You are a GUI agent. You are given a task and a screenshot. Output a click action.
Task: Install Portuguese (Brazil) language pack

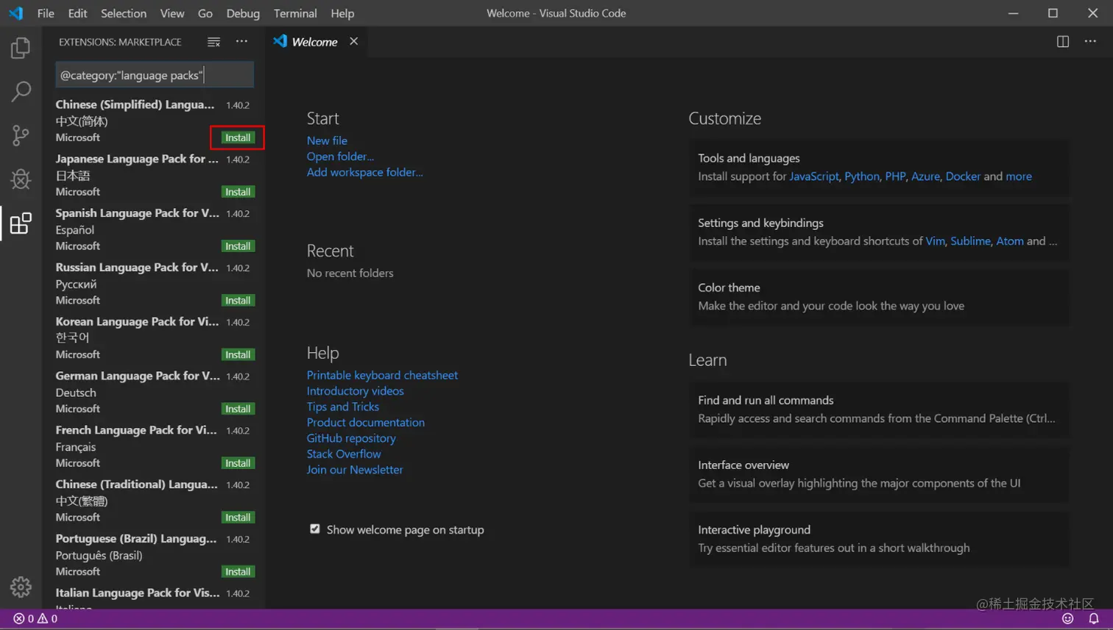(238, 572)
